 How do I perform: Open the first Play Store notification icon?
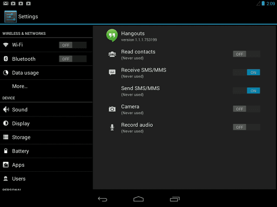(x=13, y=3)
